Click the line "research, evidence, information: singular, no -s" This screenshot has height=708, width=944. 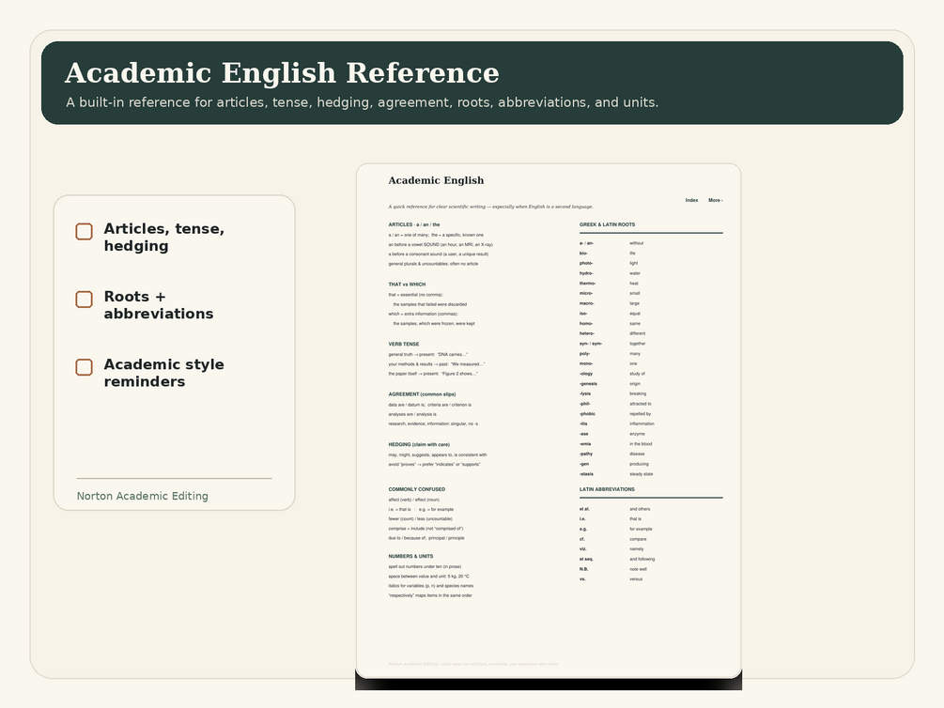point(433,423)
